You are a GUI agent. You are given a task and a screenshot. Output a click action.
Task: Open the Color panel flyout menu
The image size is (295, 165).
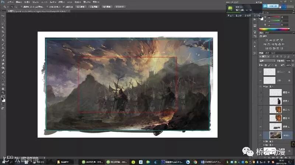(294, 12)
